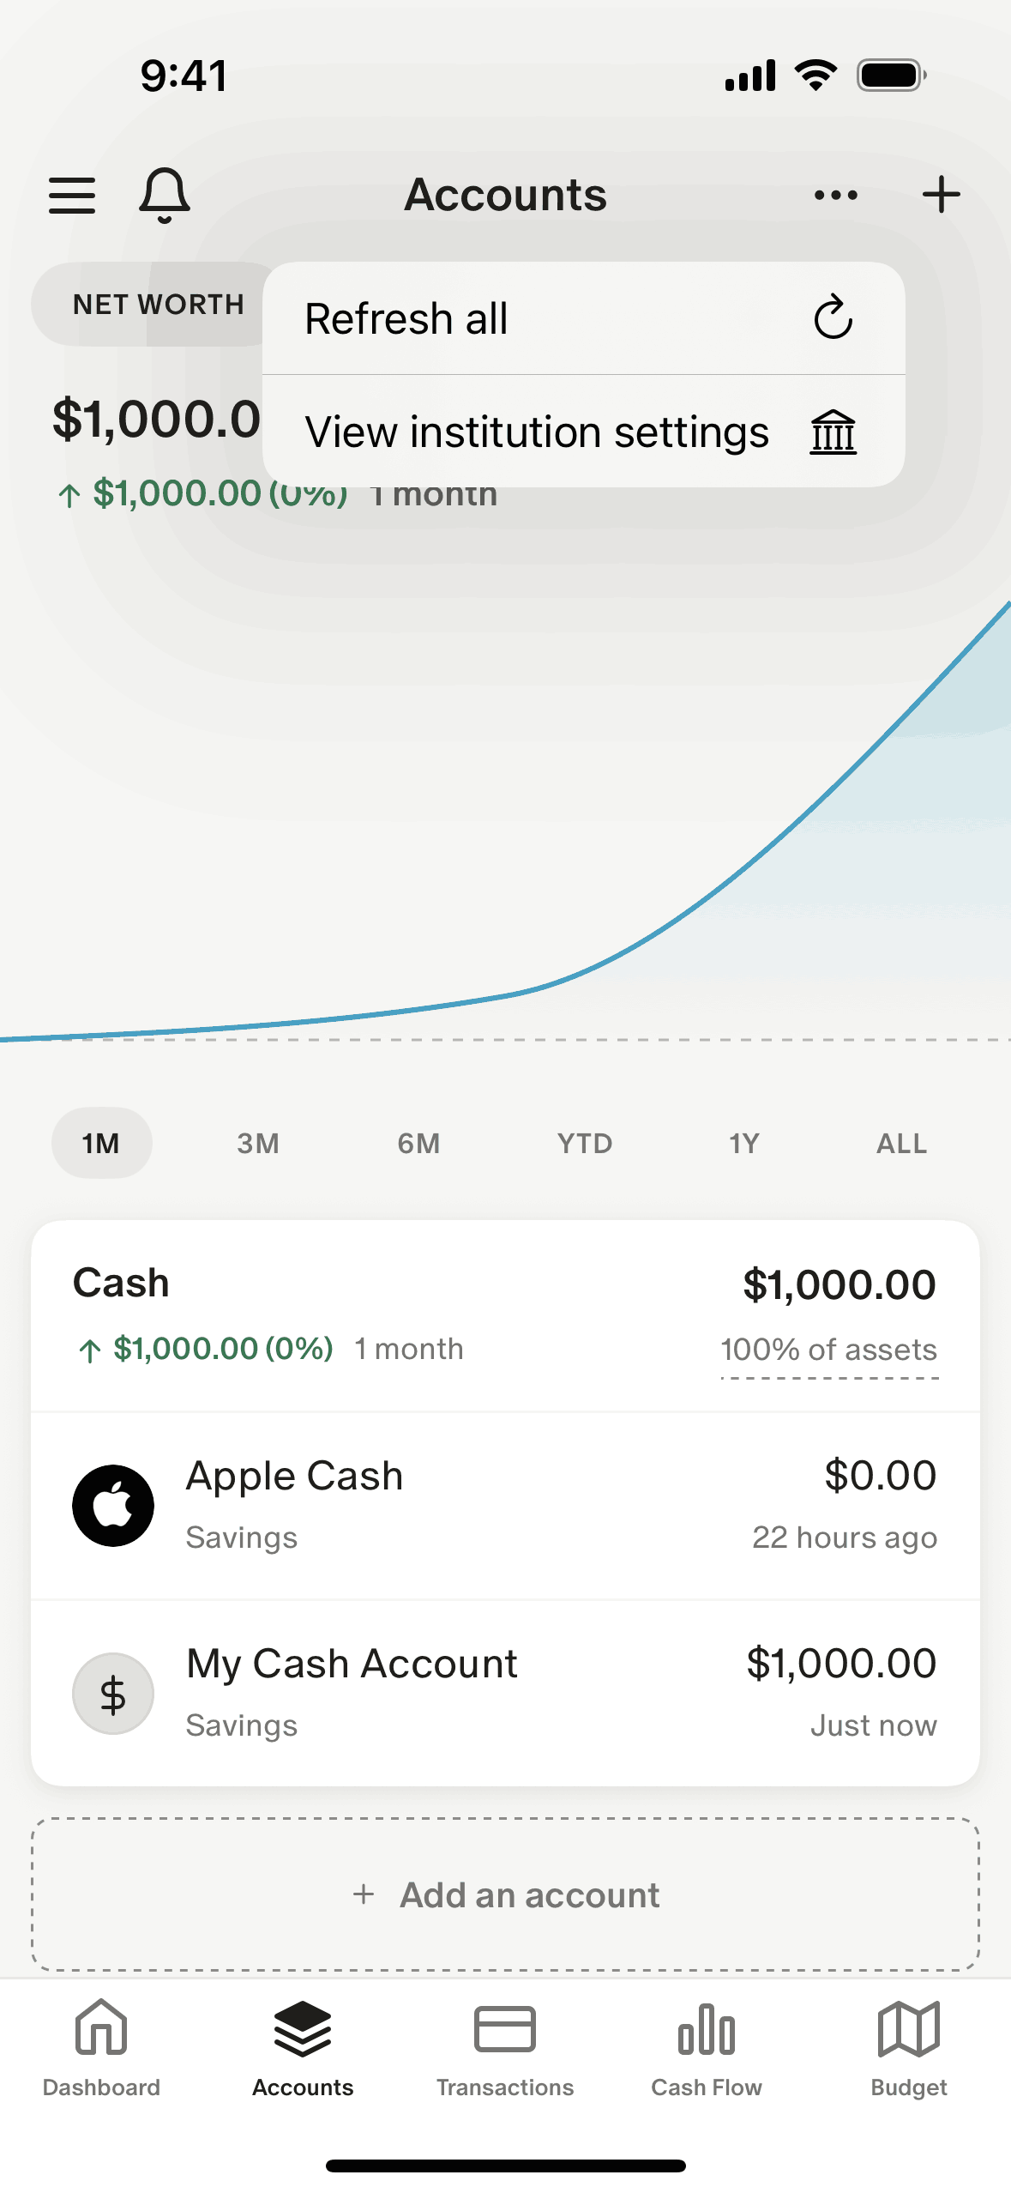Select View institution settings
The width and height of the screenshot is (1011, 2193).
pyautogui.click(x=583, y=432)
